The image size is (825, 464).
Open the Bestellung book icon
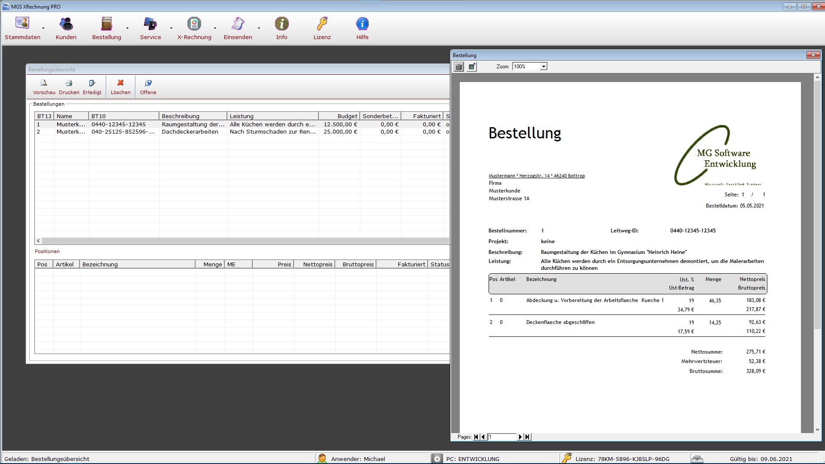coord(106,24)
